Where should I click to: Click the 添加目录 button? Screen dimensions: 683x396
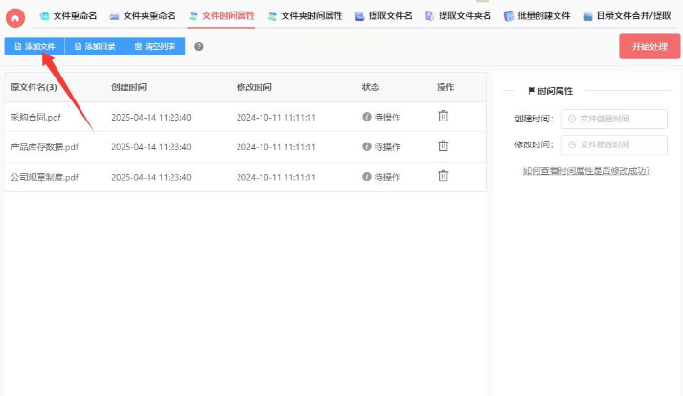94,46
